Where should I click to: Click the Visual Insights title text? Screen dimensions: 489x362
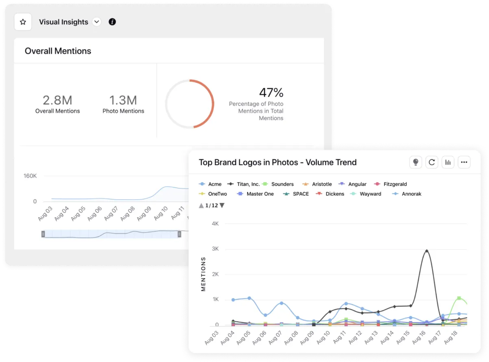[x=64, y=22]
